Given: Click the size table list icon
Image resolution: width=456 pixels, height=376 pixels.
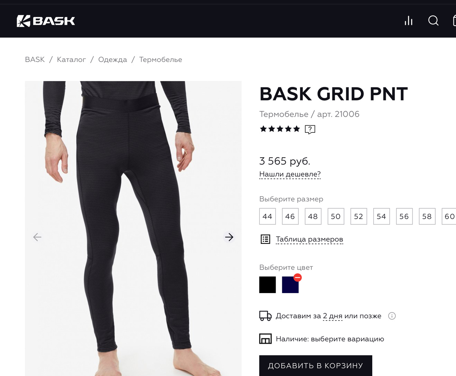Looking at the screenshot, I should (x=265, y=239).
